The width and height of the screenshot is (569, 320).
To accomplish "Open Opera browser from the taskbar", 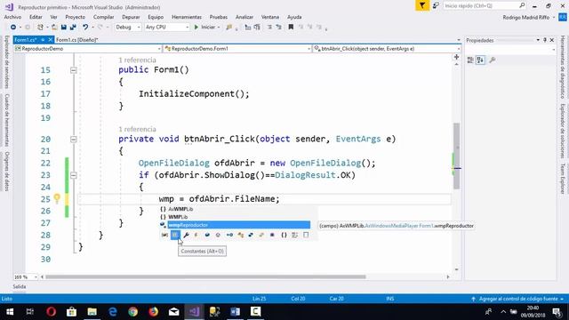I will [x=52, y=311].
